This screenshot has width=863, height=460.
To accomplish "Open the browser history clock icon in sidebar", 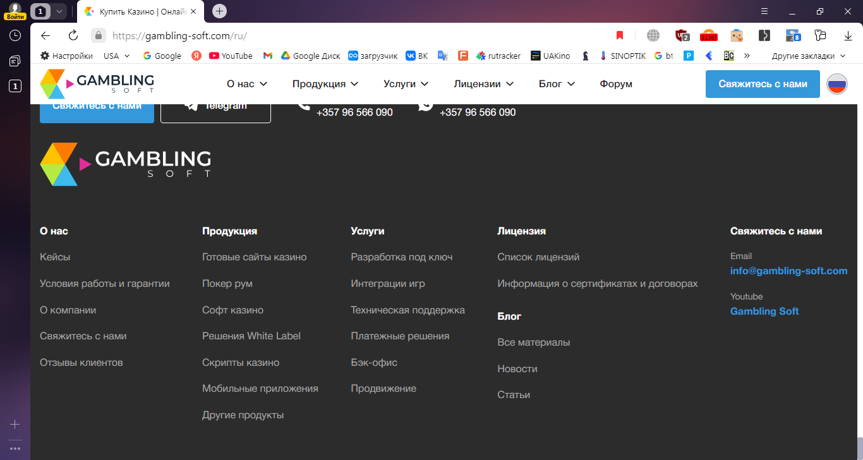I will (15, 35).
